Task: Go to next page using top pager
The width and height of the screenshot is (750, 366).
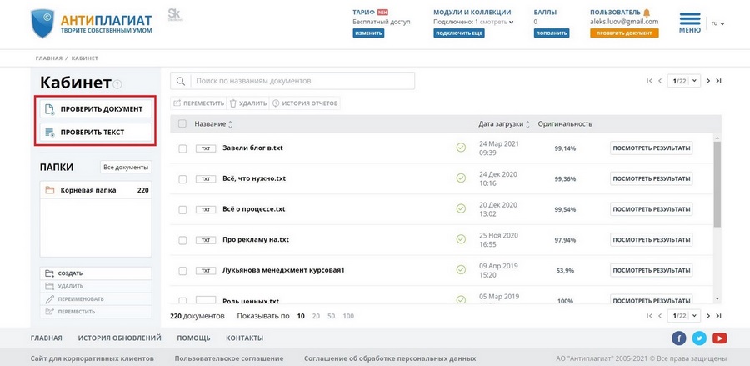Action: (x=708, y=81)
